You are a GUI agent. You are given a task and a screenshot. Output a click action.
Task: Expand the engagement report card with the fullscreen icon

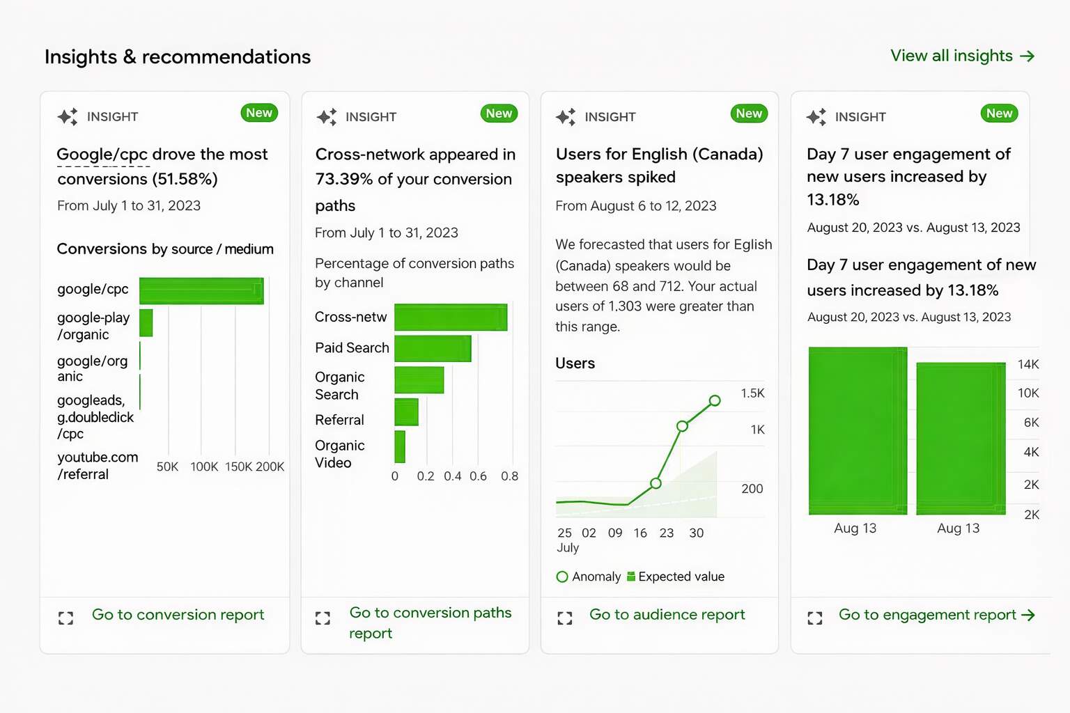[814, 618]
